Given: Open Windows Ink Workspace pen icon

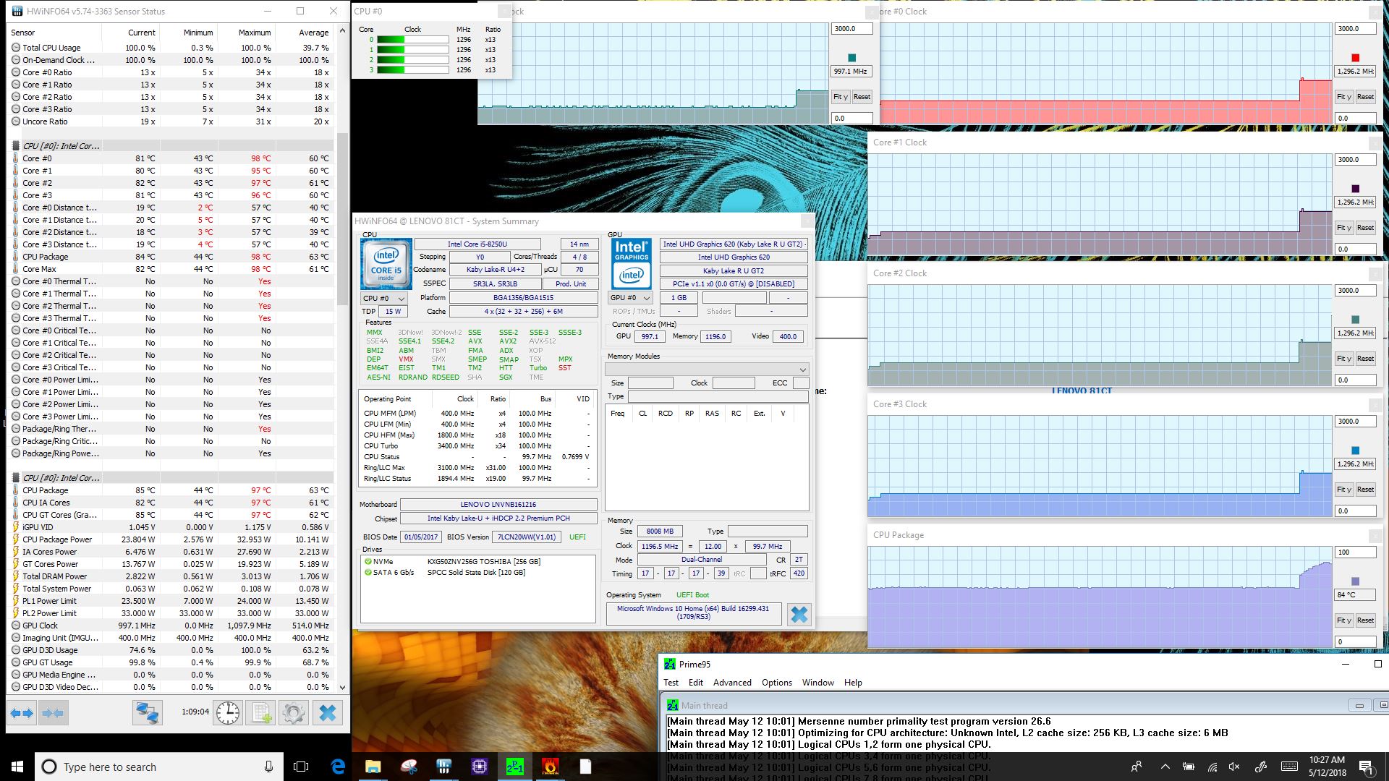Looking at the screenshot, I should [1260, 767].
